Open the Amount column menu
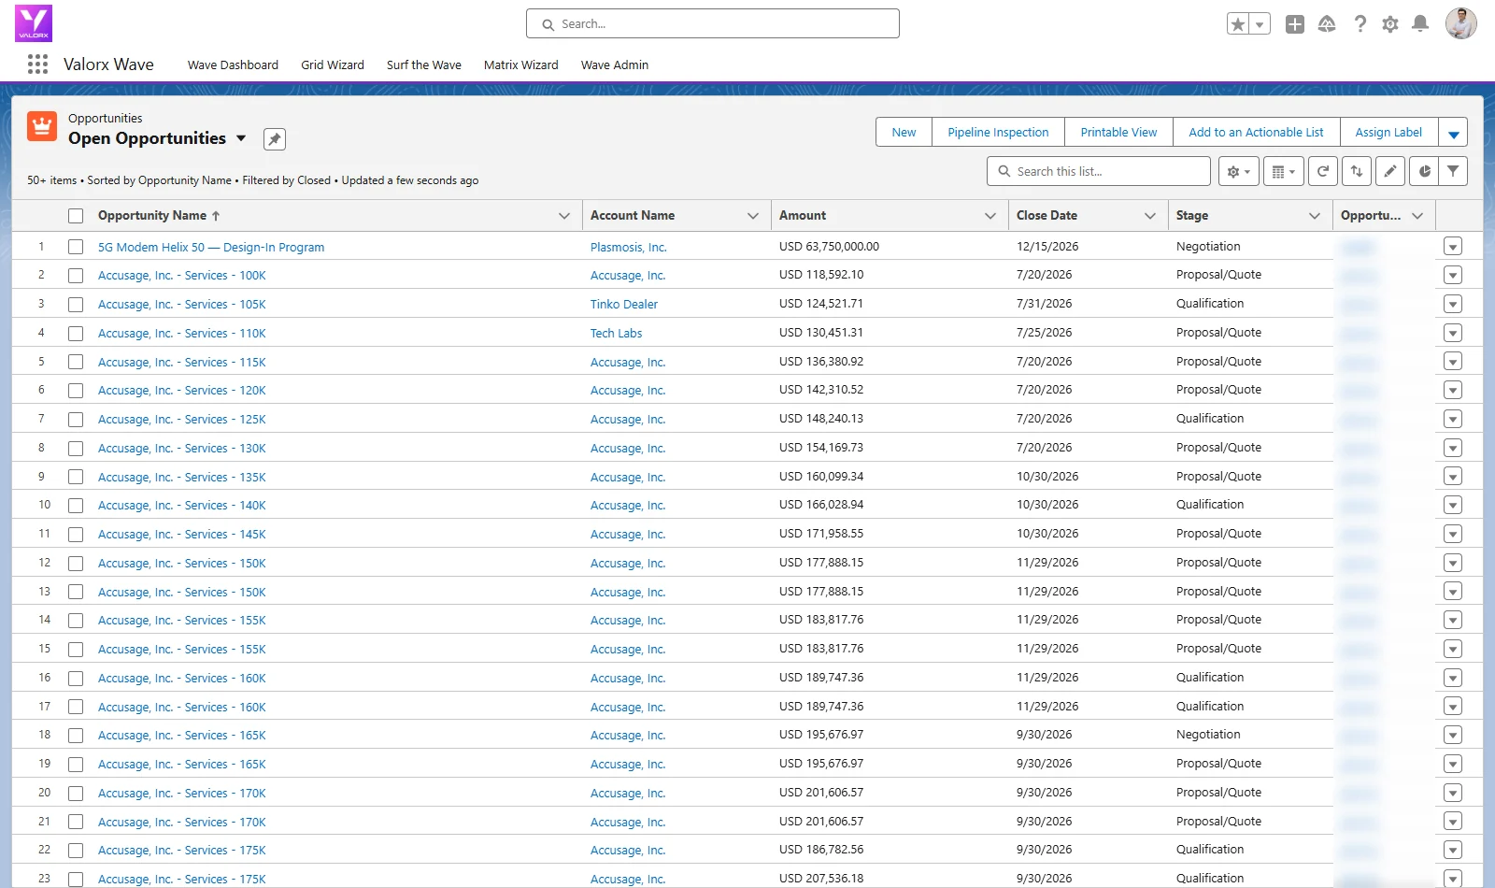The height and width of the screenshot is (888, 1495). tap(990, 216)
